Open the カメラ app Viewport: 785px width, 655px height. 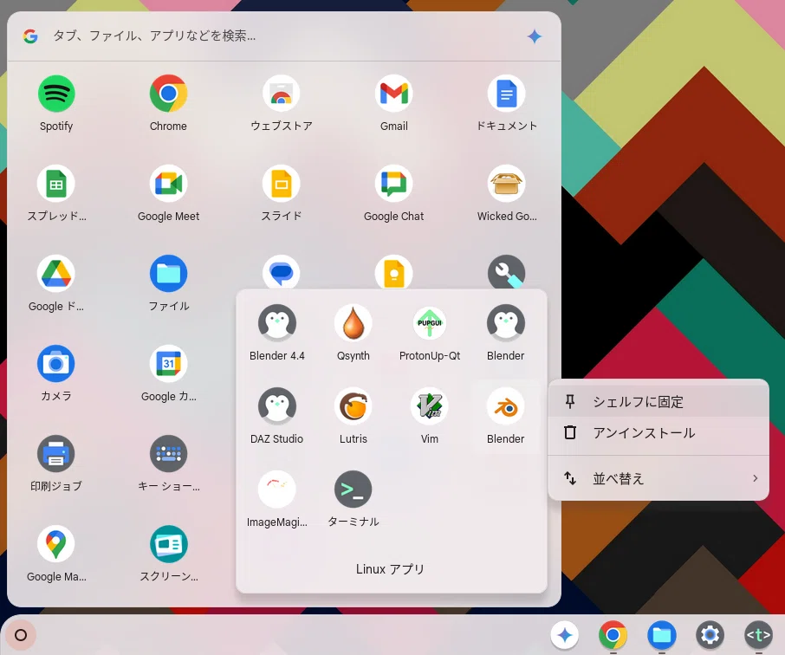pos(56,364)
